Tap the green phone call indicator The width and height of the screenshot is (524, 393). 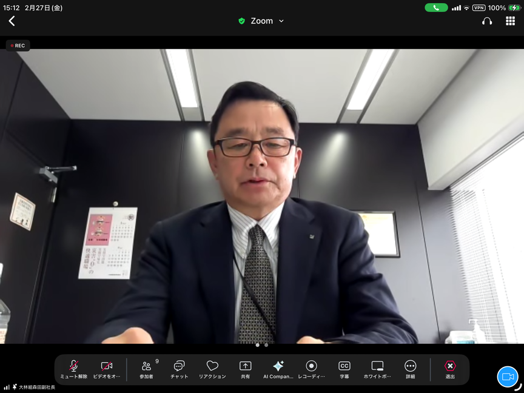point(436,8)
